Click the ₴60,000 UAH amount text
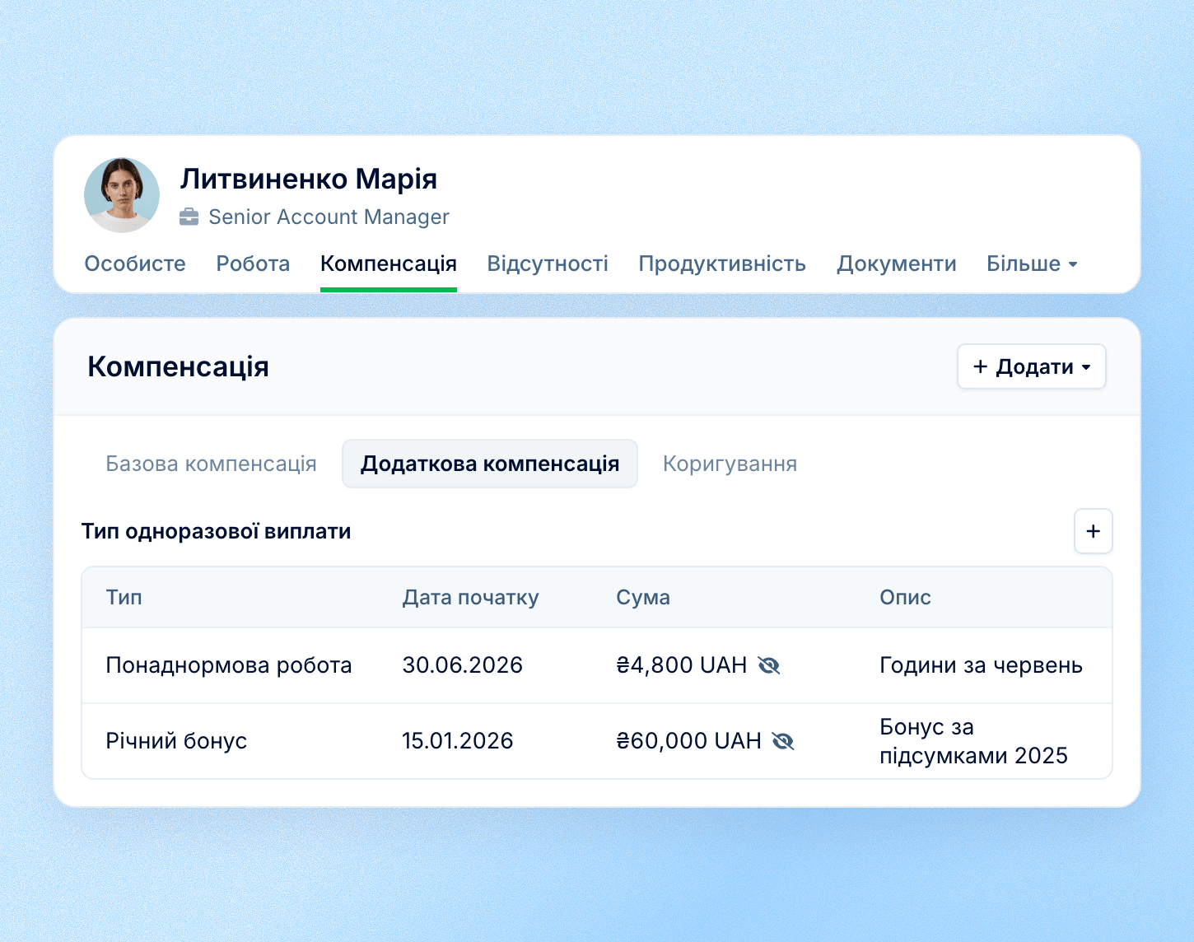Screen dimensions: 1194x942 pyautogui.click(x=688, y=741)
